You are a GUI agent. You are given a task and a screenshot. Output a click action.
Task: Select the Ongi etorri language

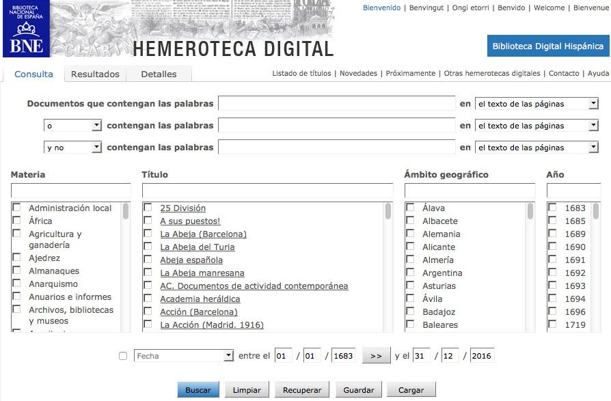pos(470,8)
